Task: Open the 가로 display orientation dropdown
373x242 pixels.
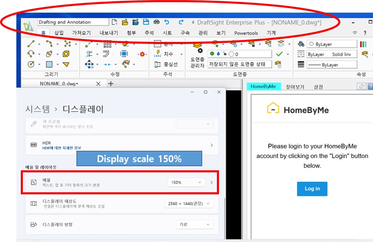Action: (x=194, y=224)
